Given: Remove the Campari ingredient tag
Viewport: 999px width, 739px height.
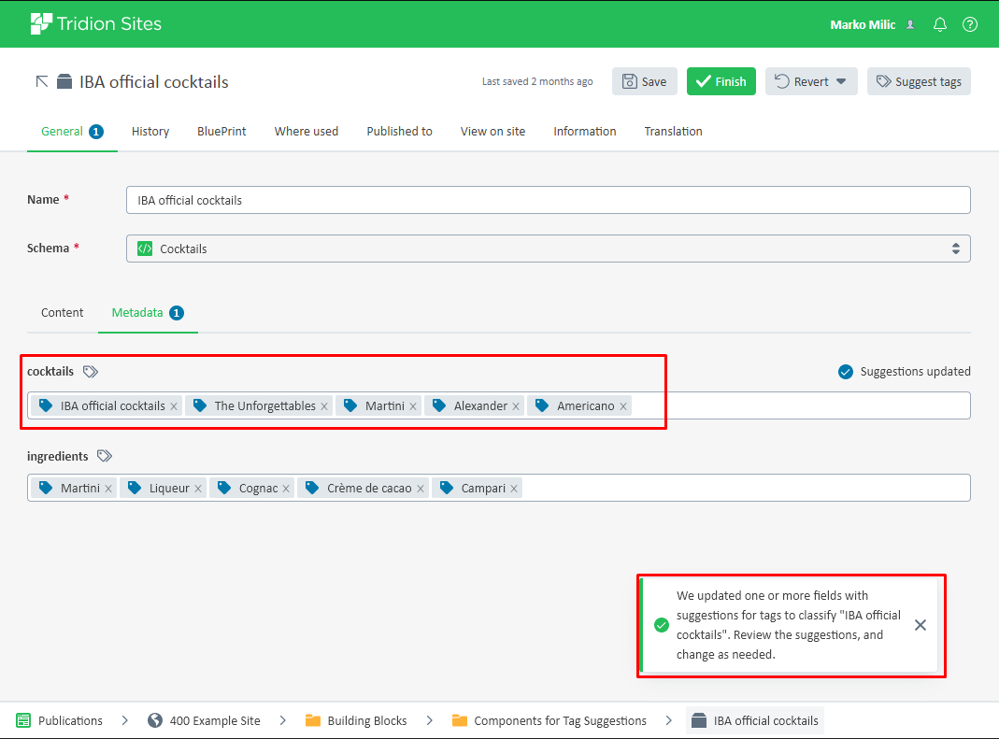Looking at the screenshot, I should click(x=514, y=489).
